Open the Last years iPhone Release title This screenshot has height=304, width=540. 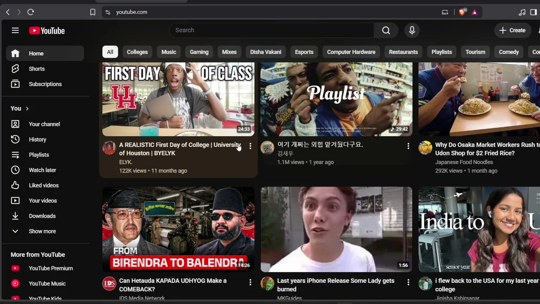click(x=336, y=285)
